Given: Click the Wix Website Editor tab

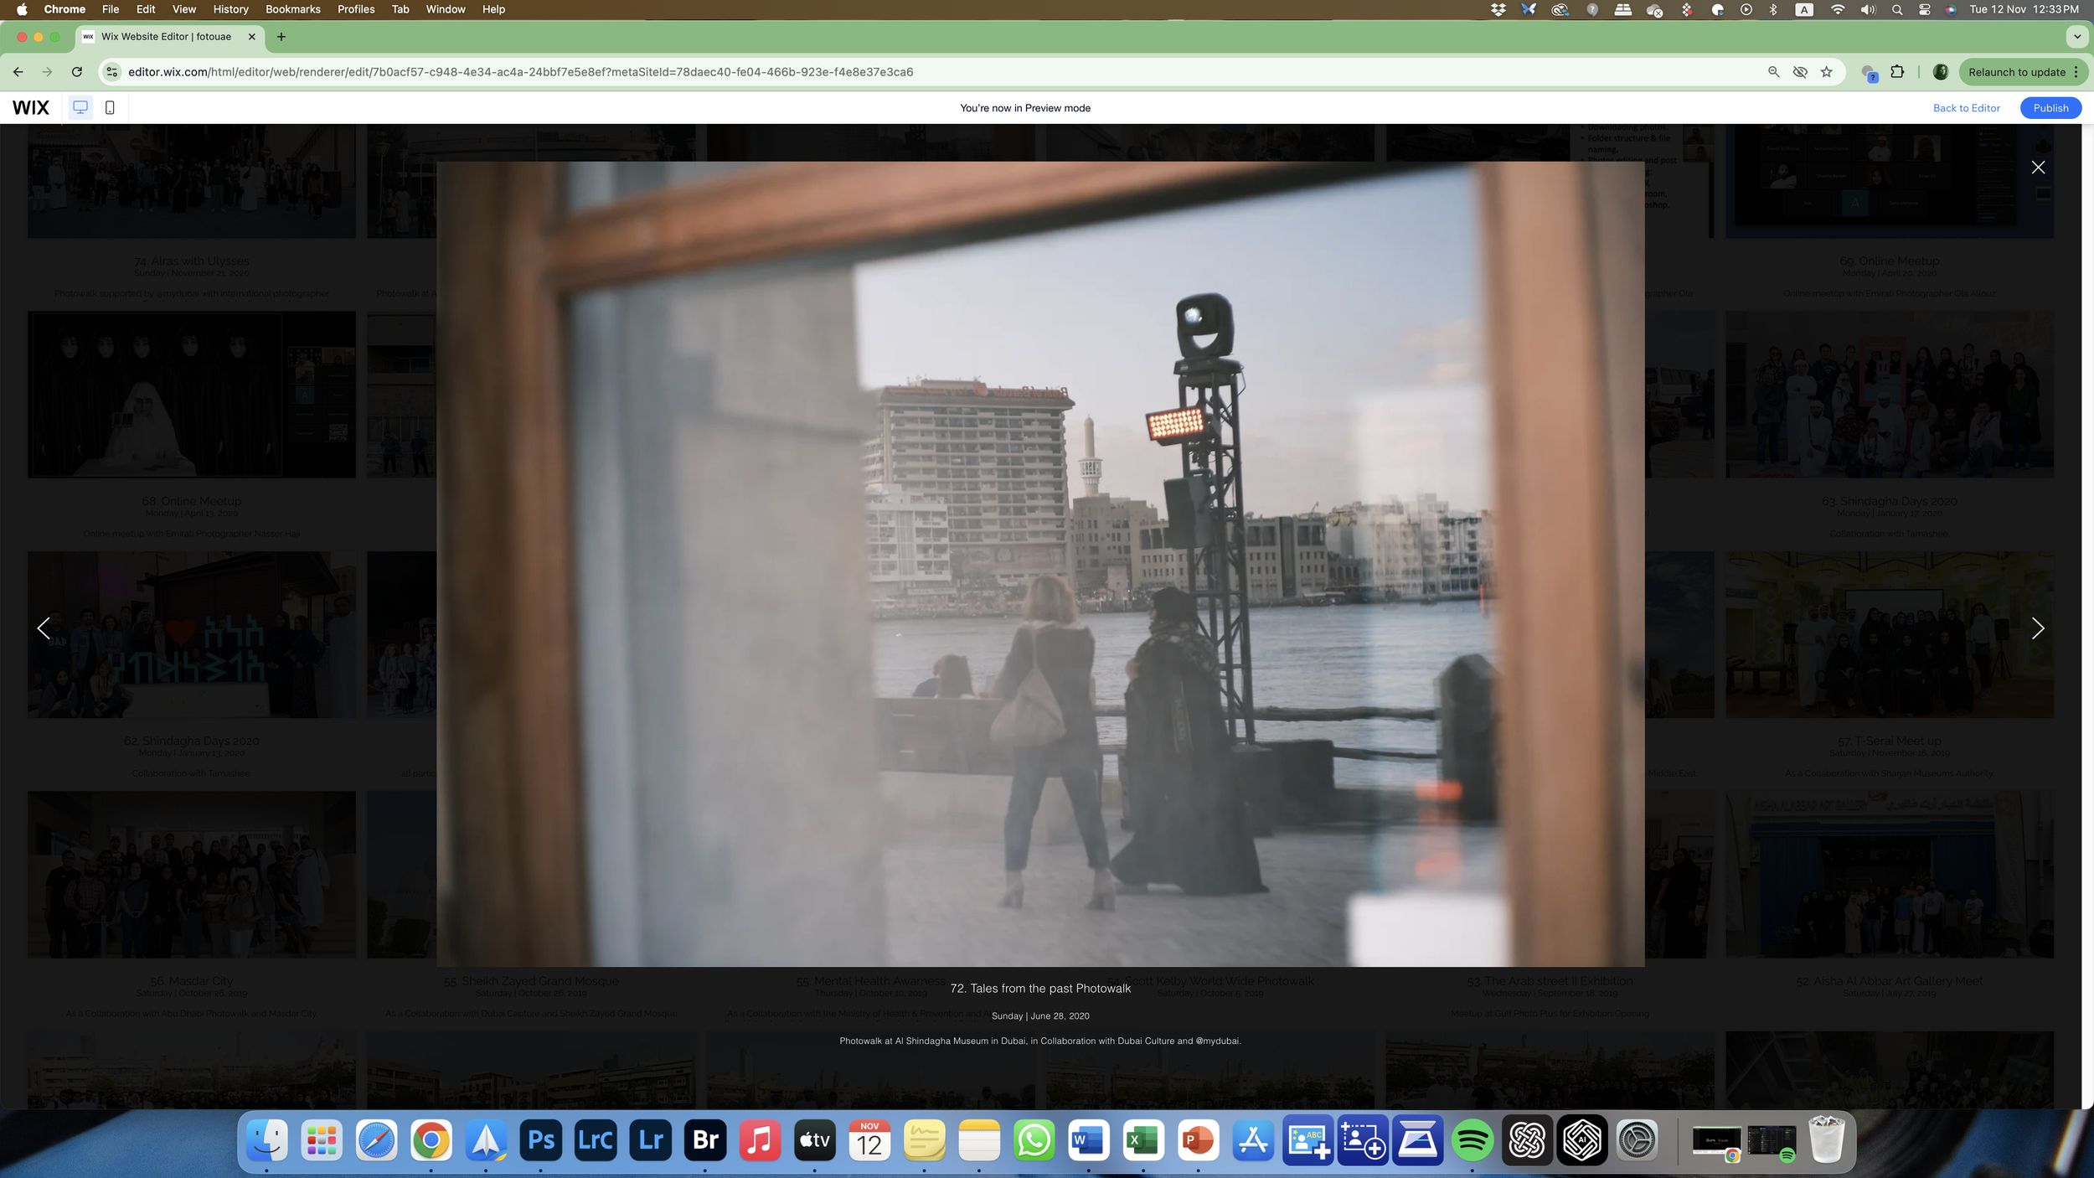Looking at the screenshot, I should (x=166, y=37).
